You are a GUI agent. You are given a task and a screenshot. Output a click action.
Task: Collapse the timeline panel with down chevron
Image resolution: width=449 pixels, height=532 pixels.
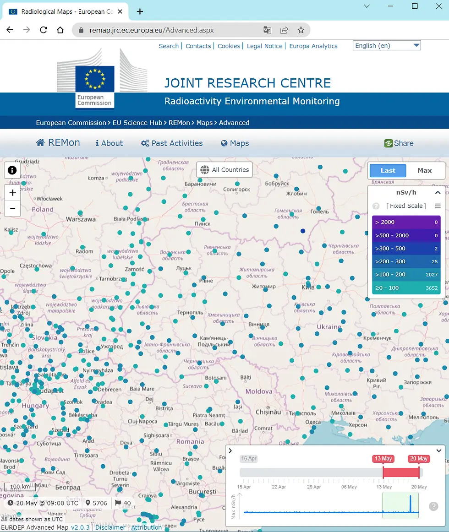439,451
